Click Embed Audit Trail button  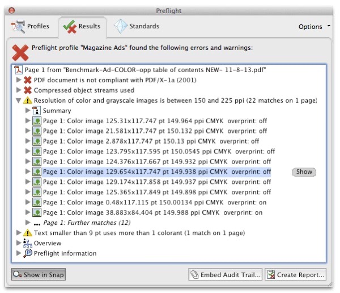tap(226, 274)
